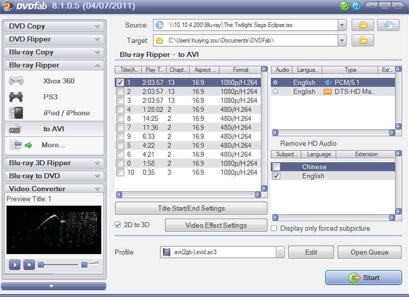Uncheck the English subpicture checkbox
The image size is (409, 297).
click(276, 176)
